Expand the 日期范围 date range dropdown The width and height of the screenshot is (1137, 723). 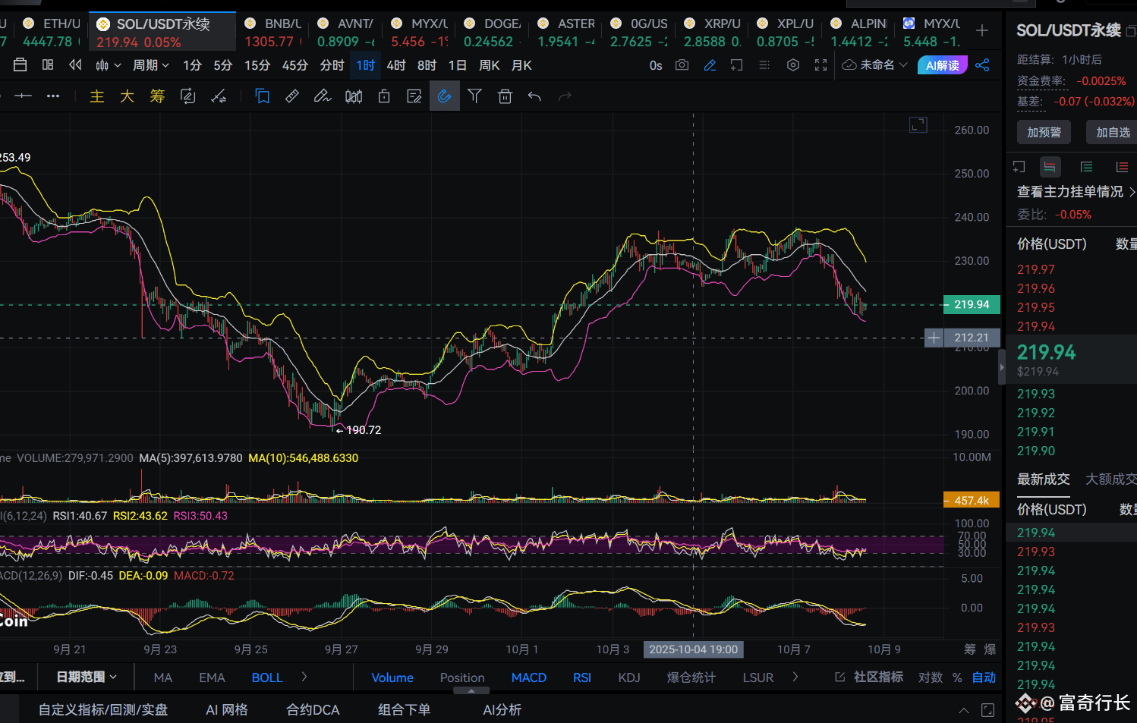[x=87, y=677]
